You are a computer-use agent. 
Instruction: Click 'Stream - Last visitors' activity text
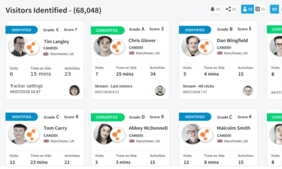pyautogui.click(x=113, y=86)
